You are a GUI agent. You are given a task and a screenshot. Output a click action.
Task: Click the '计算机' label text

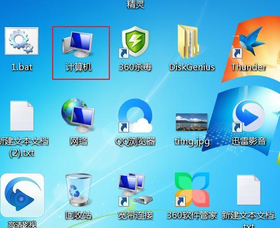pos(79,67)
